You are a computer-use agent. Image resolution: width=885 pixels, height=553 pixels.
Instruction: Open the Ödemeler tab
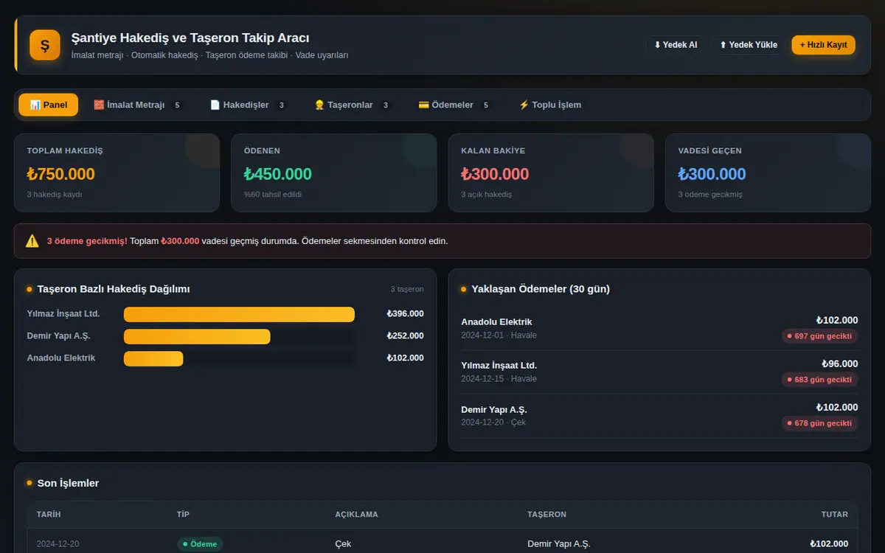(x=454, y=105)
